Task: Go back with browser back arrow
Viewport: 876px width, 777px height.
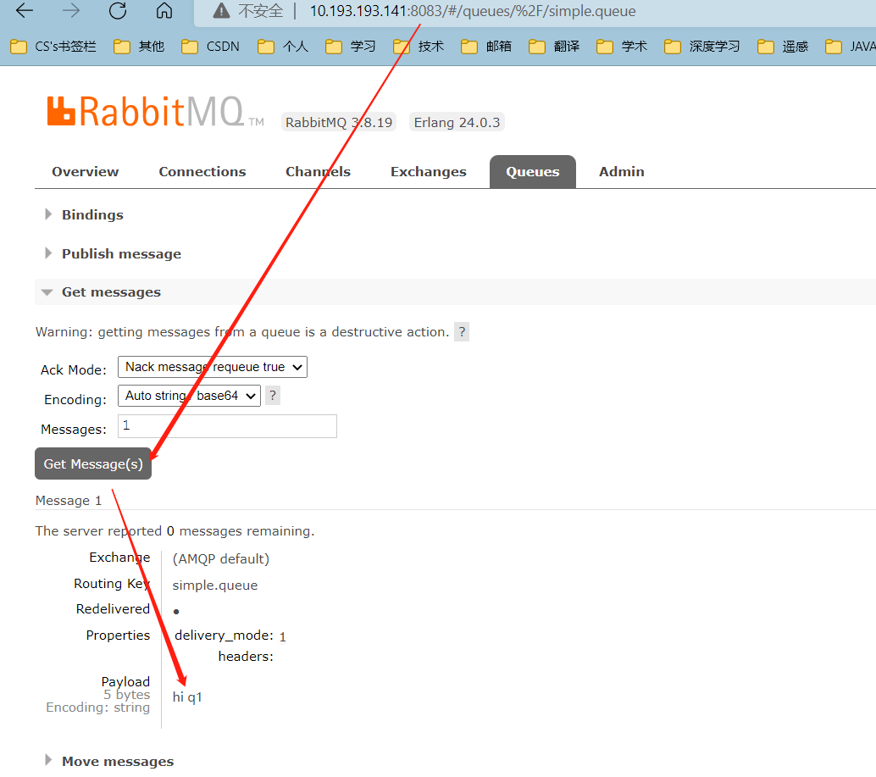Action: 24,11
